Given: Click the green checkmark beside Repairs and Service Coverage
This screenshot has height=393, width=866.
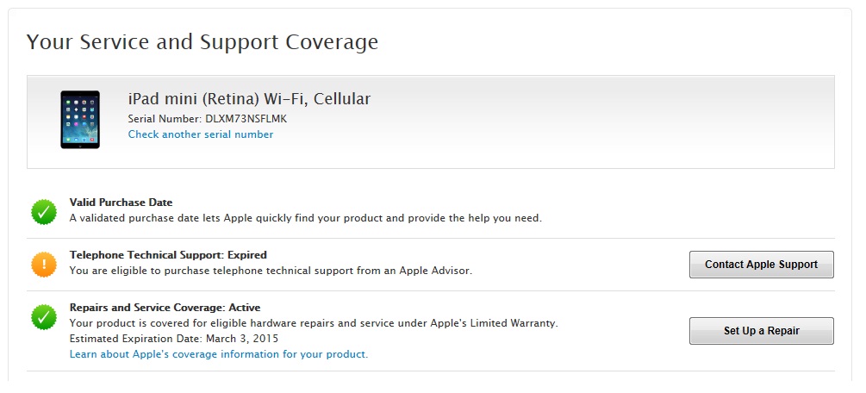Looking at the screenshot, I should 44,316.
